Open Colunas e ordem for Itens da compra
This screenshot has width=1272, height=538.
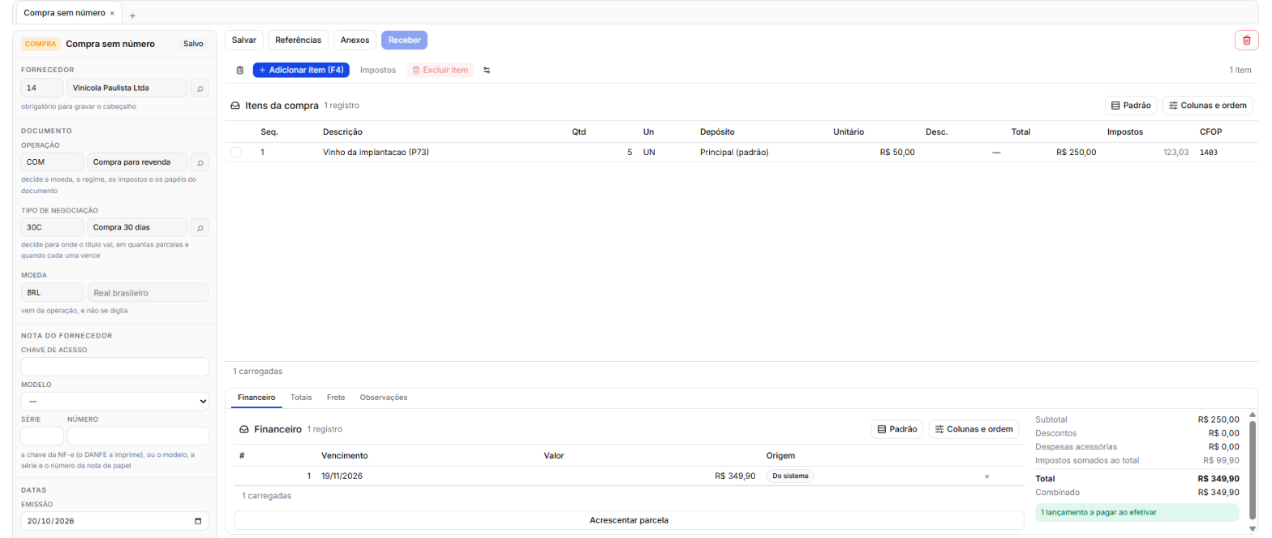click(x=1207, y=105)
